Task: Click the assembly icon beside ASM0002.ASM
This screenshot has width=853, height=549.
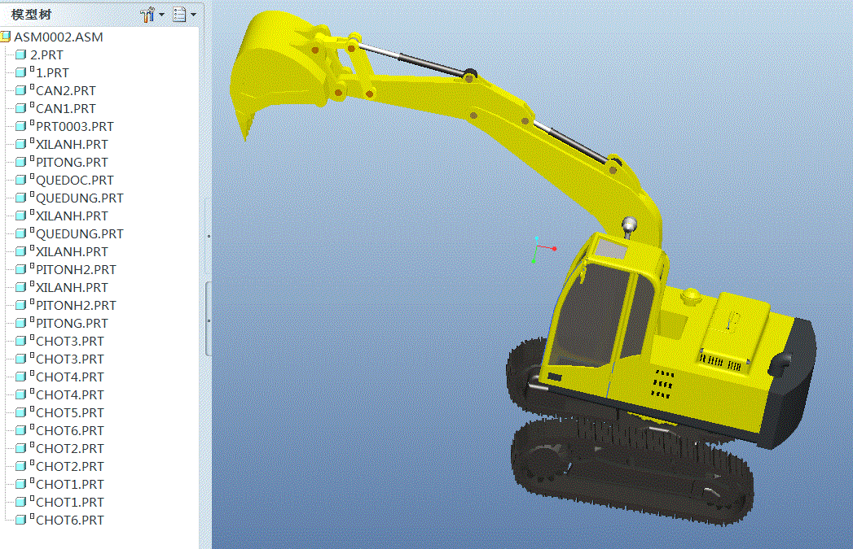Action: (x=7, y=37)
